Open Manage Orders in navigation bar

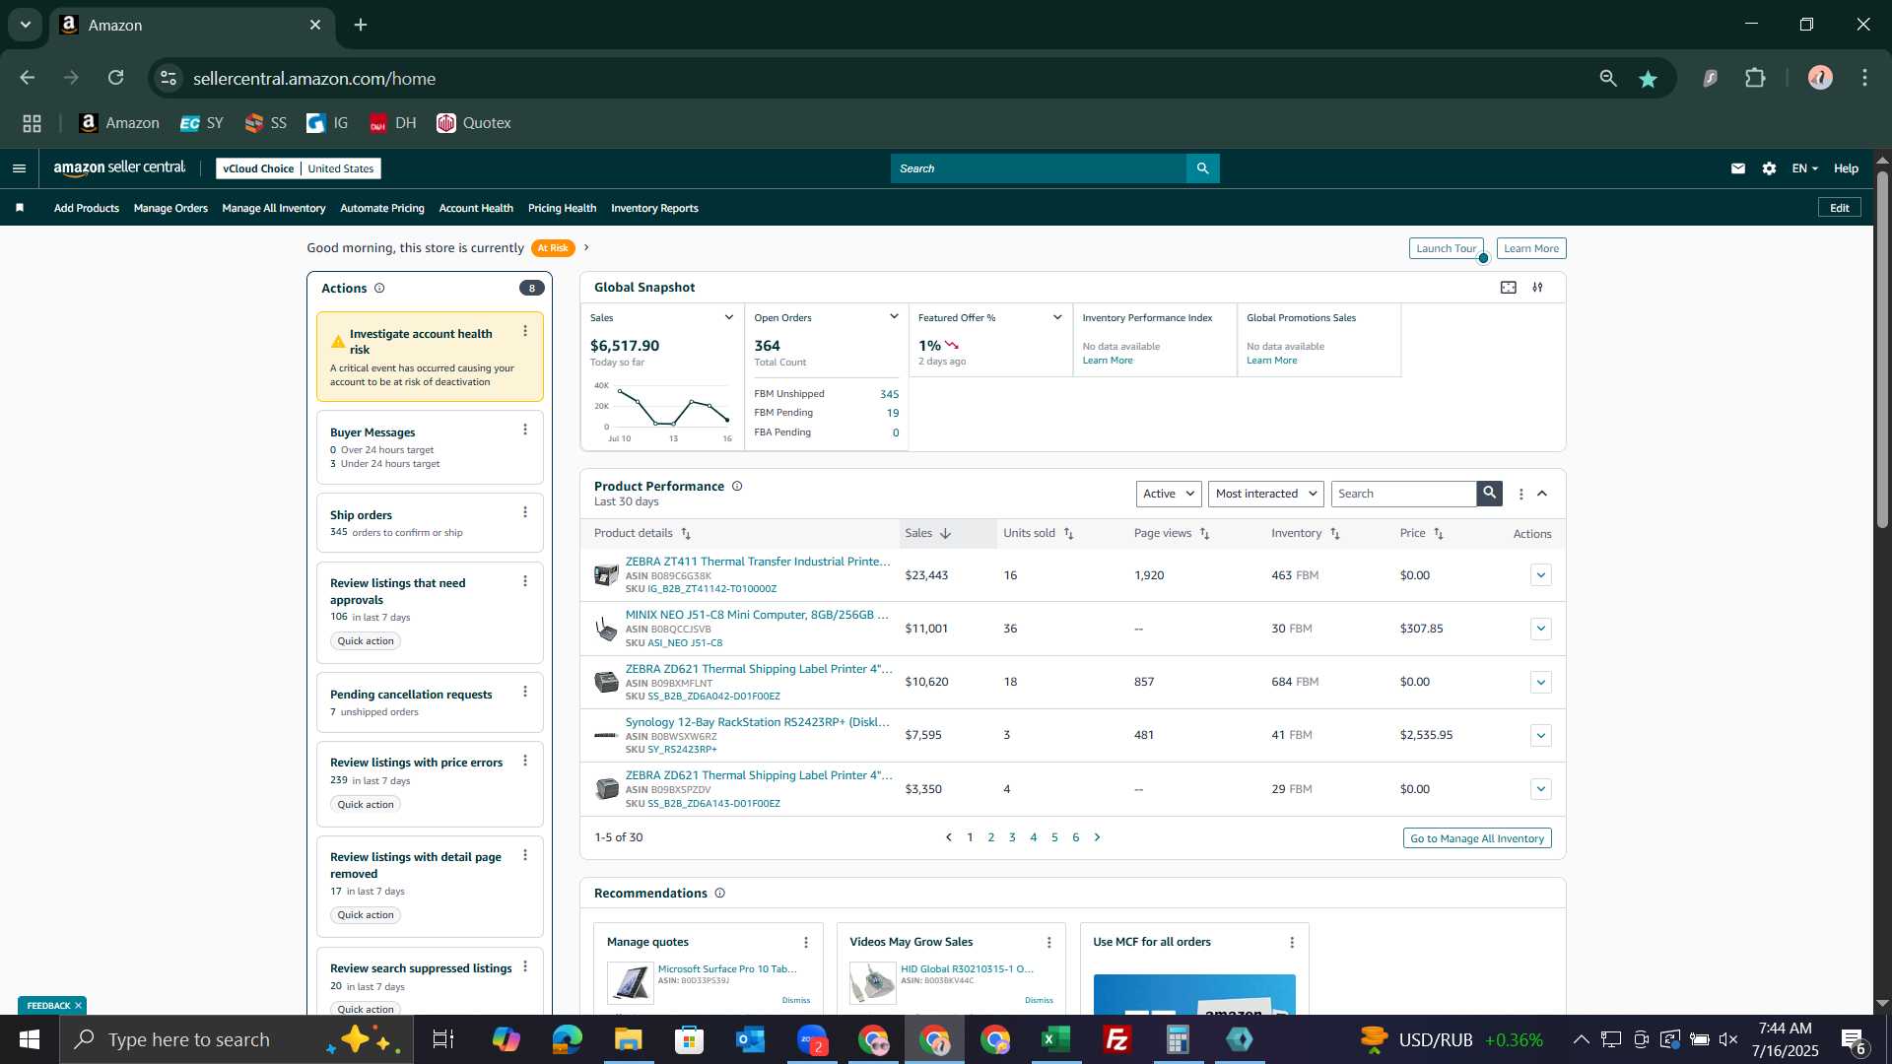pos(170,208)
